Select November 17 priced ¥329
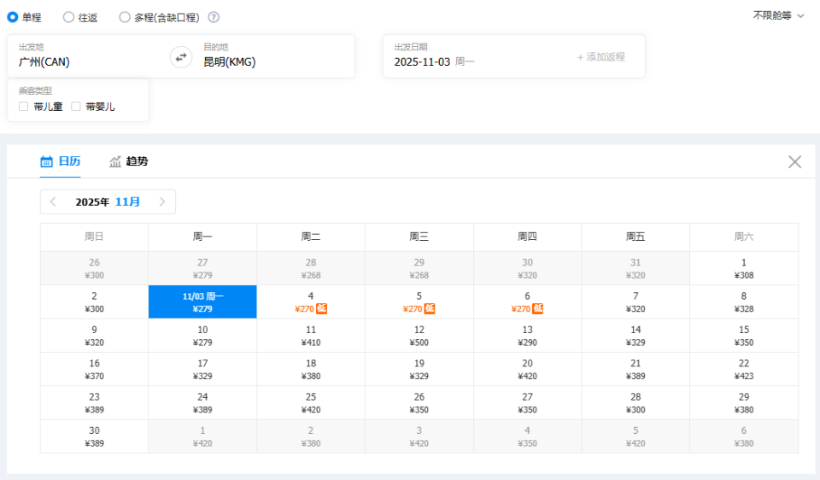This screenshot has height=480, width=820. pos(202,369)
